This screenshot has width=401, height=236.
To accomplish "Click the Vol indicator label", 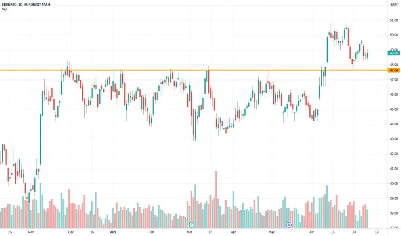I will coord(4,9).
